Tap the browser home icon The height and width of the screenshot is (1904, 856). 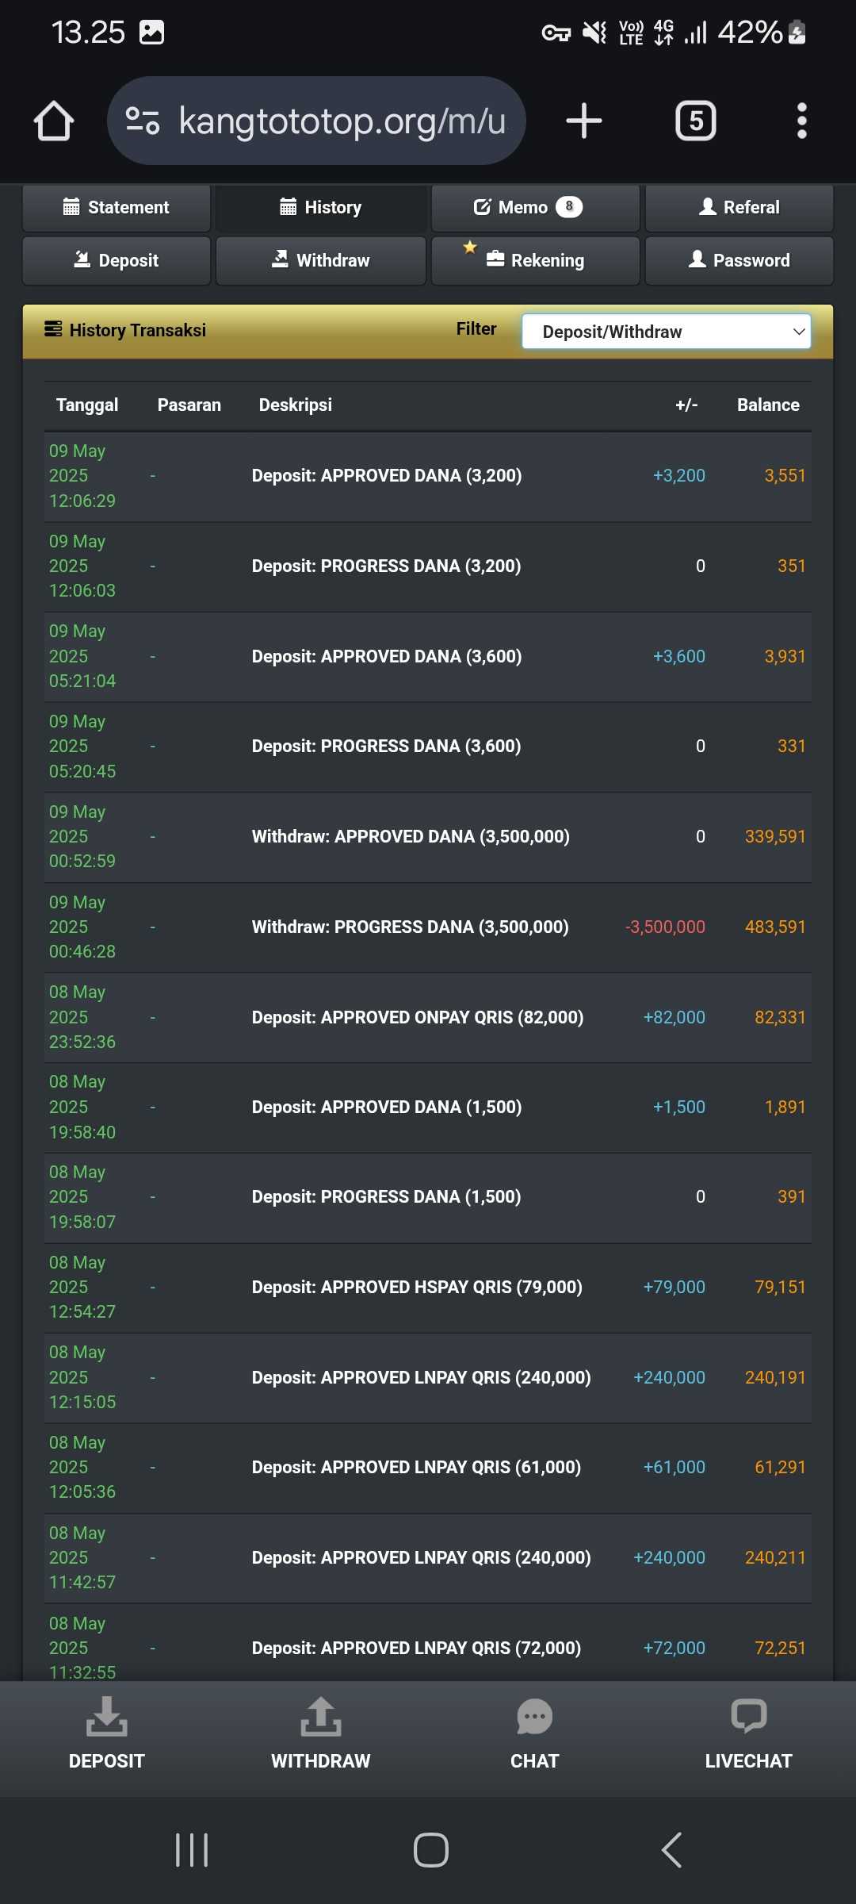click(54, 121)
